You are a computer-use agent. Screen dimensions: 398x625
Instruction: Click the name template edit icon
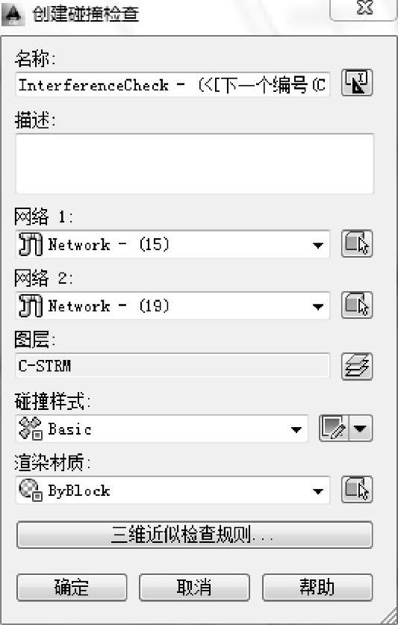[x=357, y=83]
